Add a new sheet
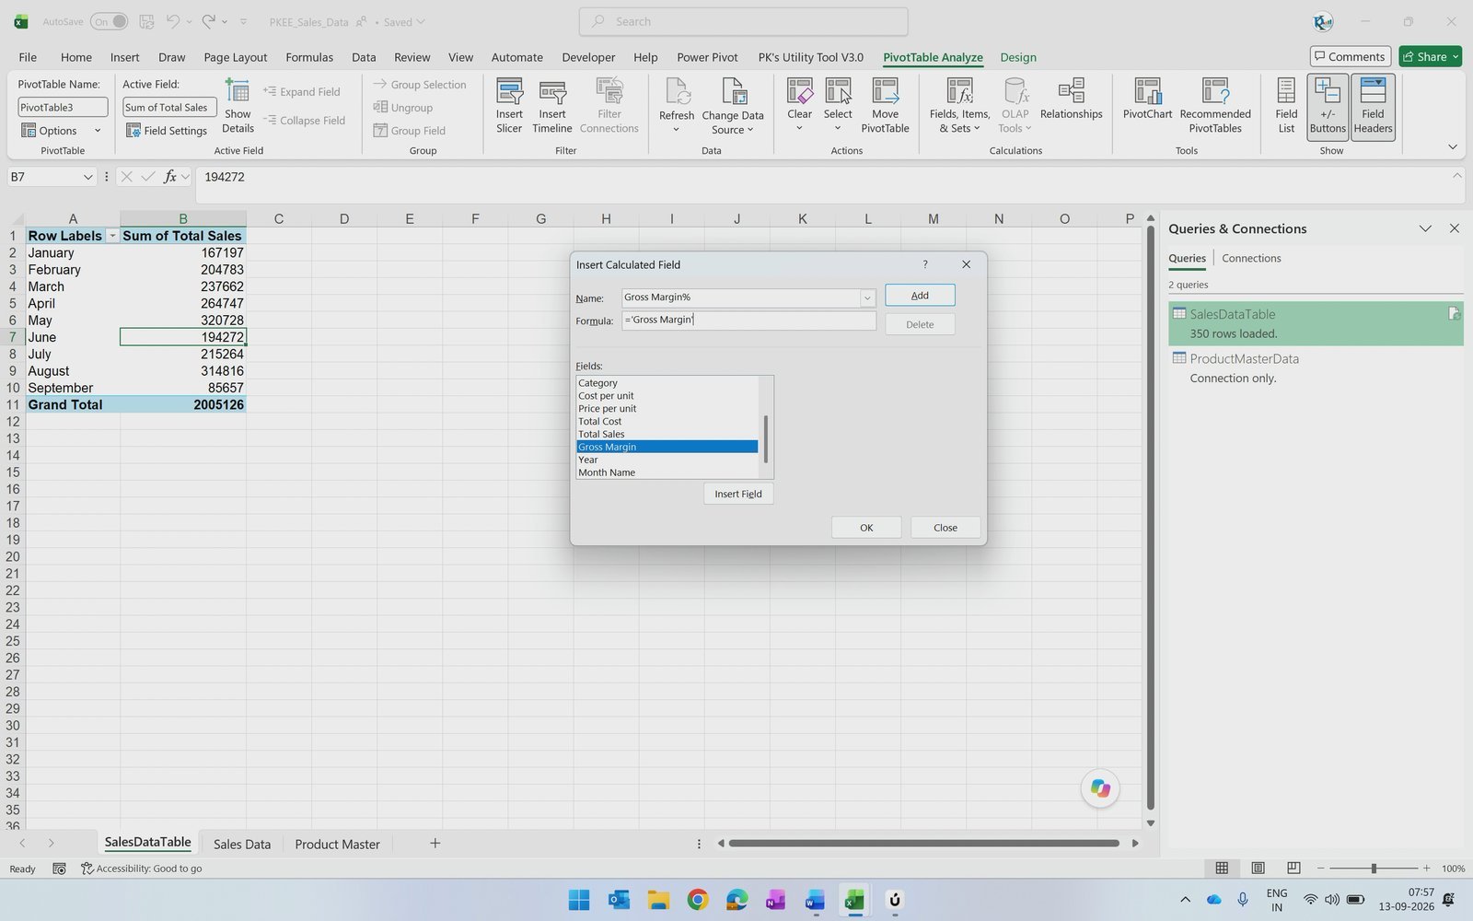 point(435,843)
